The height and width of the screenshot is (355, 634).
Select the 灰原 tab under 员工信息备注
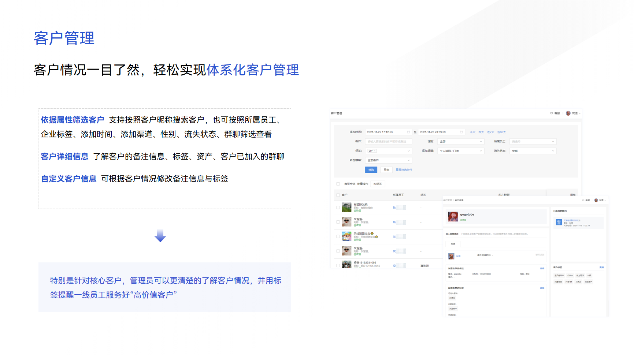click(x=453, y=244)
